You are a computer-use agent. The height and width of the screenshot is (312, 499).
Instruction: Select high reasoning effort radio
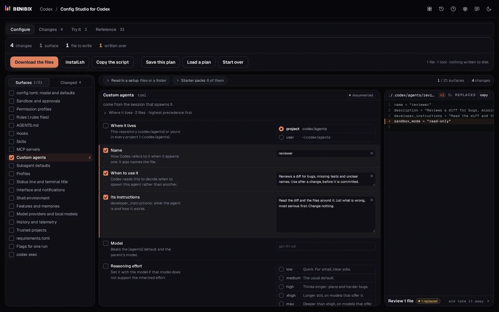pyautogui.click(x=281, y=287)
